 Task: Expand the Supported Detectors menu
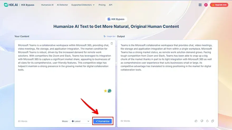tap(83, 5)
